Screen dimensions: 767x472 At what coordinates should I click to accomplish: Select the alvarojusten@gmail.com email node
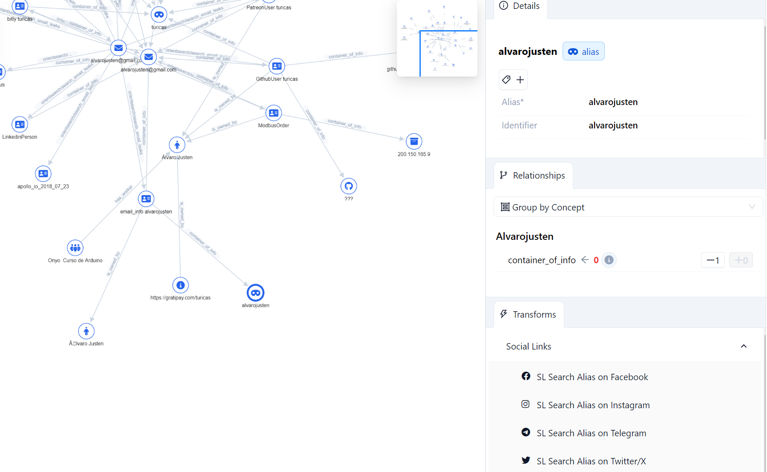pos(149,57)
